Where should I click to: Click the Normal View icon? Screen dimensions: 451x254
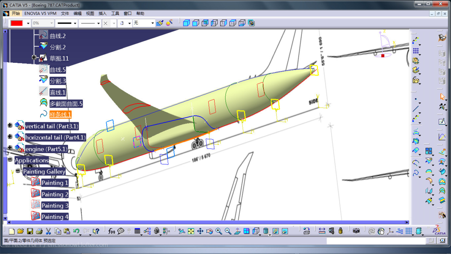237,231
